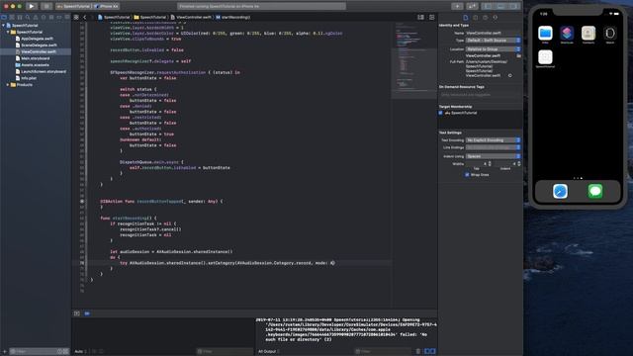Open the issue navigator warning icon

pos(36,18)
